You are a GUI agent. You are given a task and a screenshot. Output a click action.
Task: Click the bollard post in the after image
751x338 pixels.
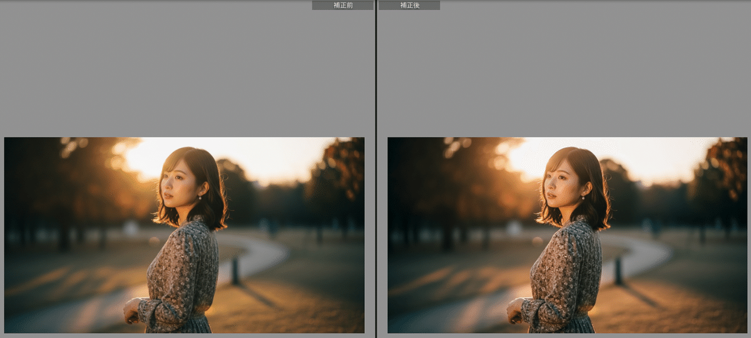click(x=618, y=271)
